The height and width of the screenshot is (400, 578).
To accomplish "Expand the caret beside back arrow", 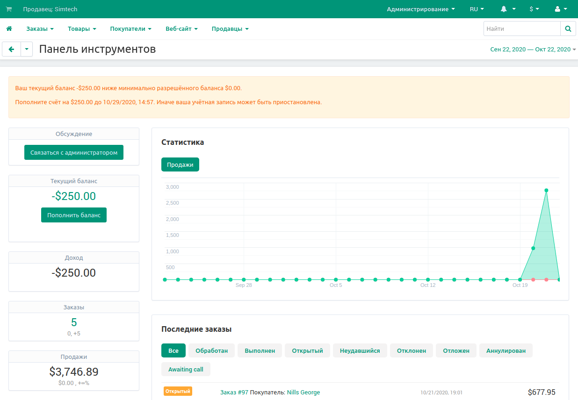I will 27,49.
